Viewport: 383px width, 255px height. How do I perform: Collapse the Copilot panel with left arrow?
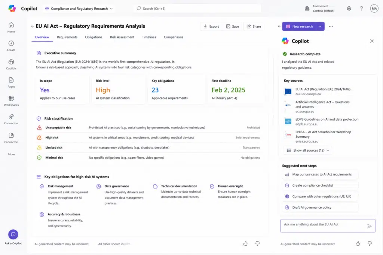pyautogui.click(x=279, y=27)
